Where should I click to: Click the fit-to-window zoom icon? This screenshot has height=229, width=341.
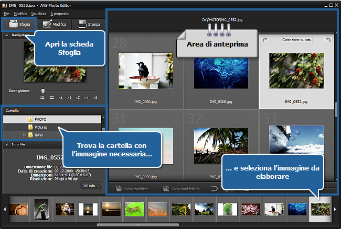(51, 97)
